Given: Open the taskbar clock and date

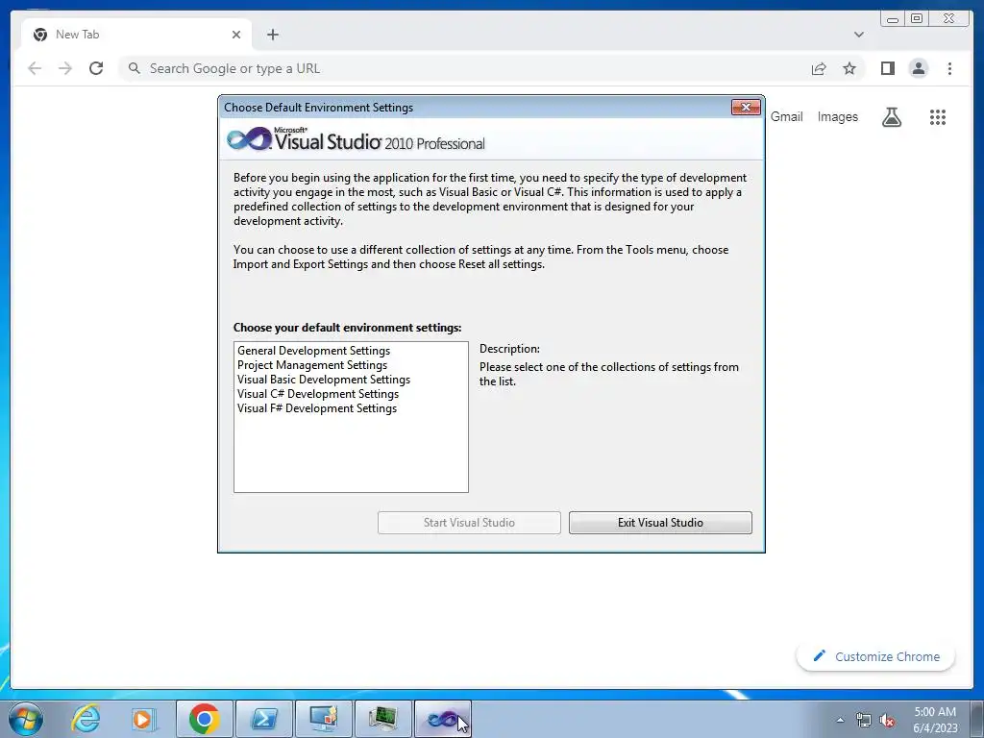Looking at the screenshot, I should coord(935,720).
